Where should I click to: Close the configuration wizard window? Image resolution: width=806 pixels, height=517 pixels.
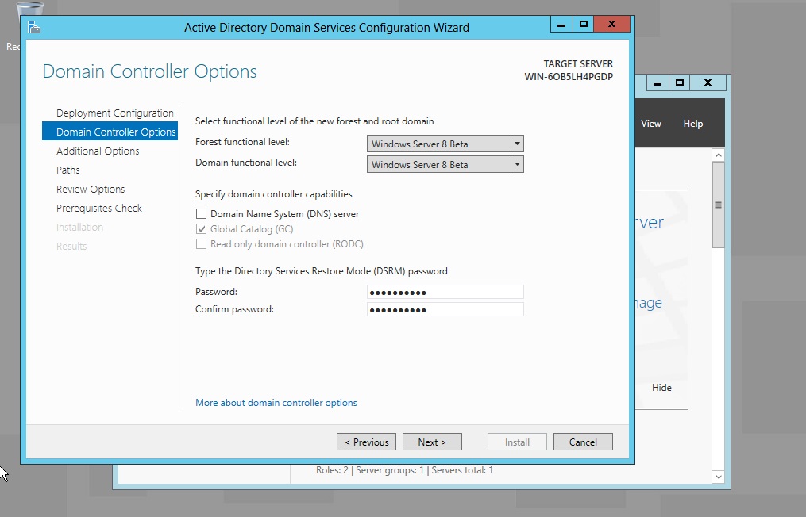click(611, 24)
